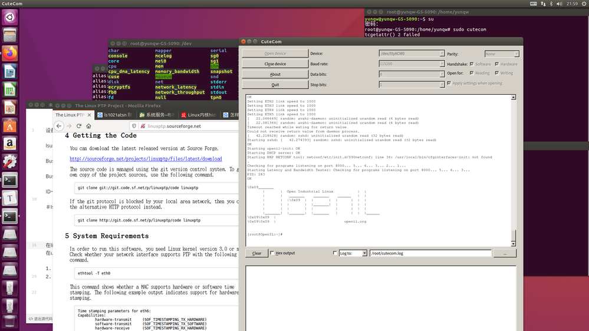The image size is (589, 331).
Task: Open tracking protection shield in Firefox address bar
Action: (134, 126)
